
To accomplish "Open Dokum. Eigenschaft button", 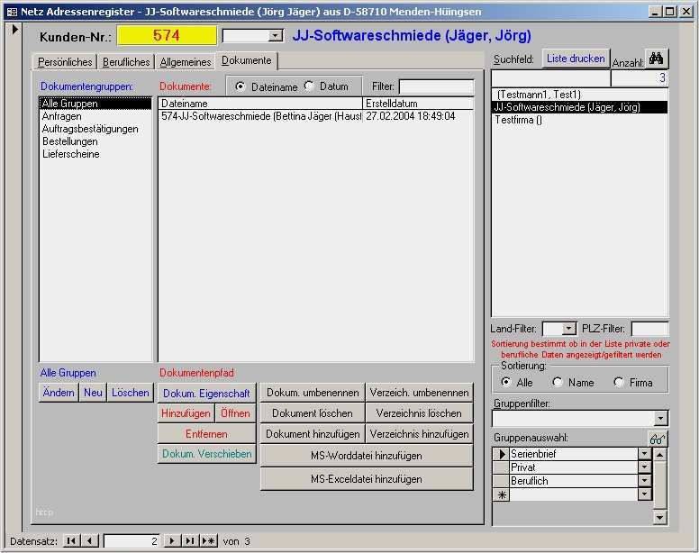I will click(206, 394).
